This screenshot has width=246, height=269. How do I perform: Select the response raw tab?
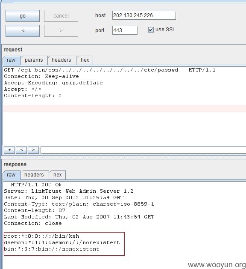coord(11,175)
